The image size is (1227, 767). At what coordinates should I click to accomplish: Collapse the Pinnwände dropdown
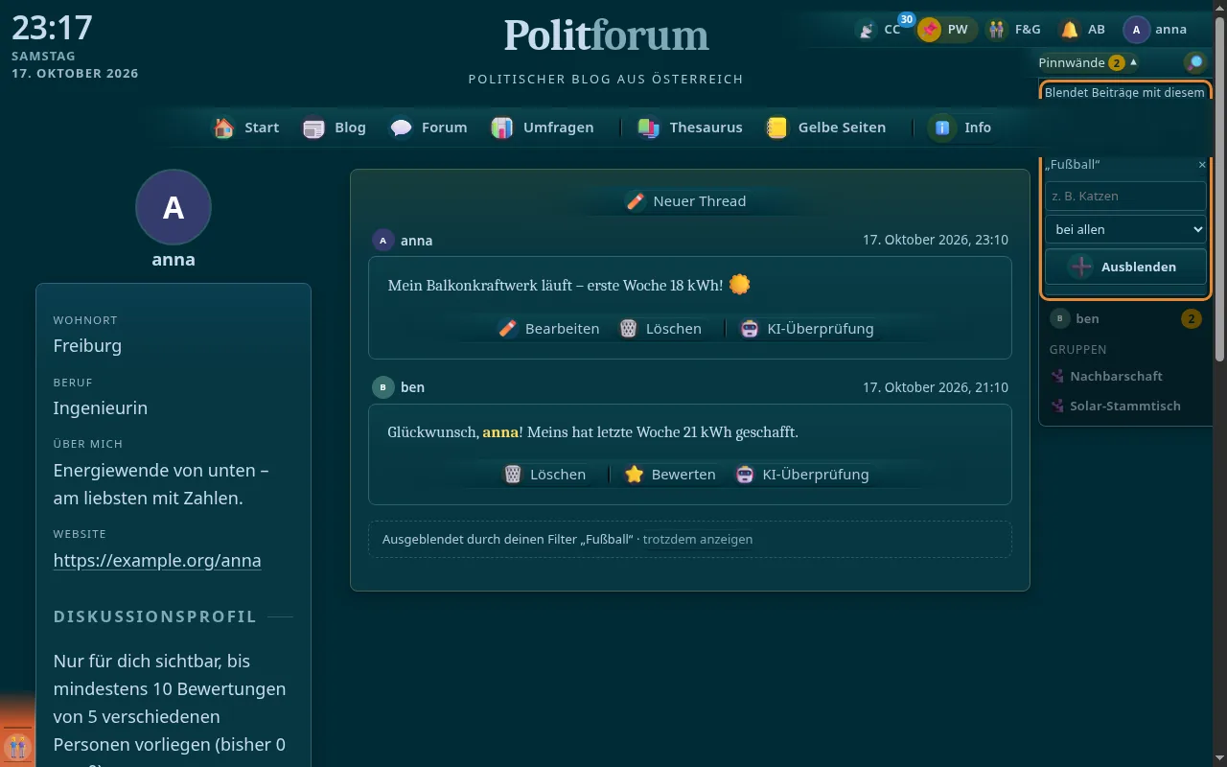coord(1088,62)
